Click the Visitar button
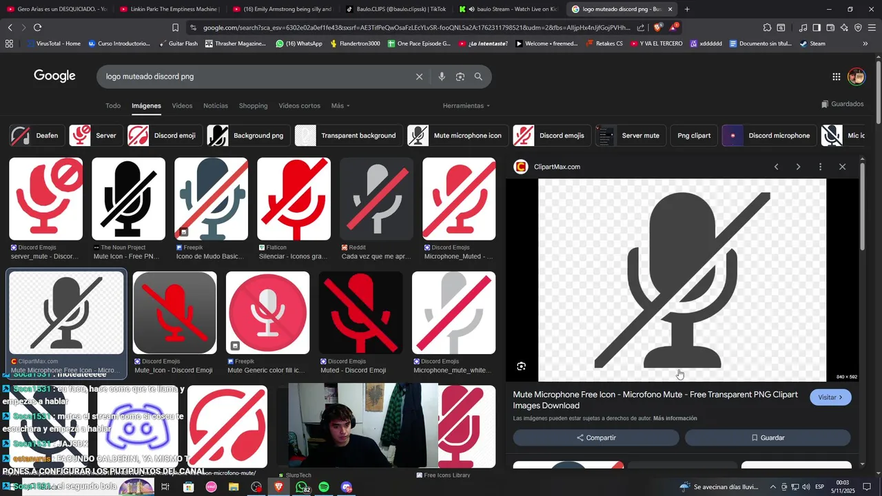Image resolution: width=882 pixels, height=496 pixels. pyautogui.click(x=830, y=397)
